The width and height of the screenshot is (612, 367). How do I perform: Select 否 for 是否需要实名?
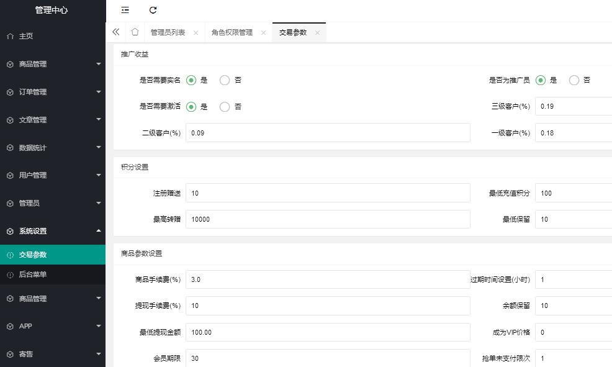point(225,80)
